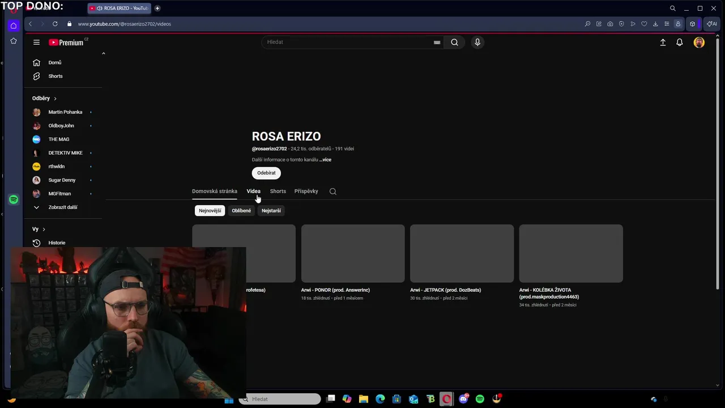Click the JETPACK video thumbnail
Image resolution: width=725 pixels, height=408 pixels.
pyautogui.click(x=462, y=253)
